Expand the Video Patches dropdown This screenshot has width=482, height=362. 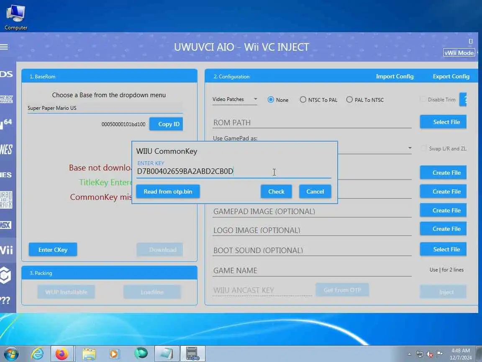pyautogui.click(x=235, y=99)
